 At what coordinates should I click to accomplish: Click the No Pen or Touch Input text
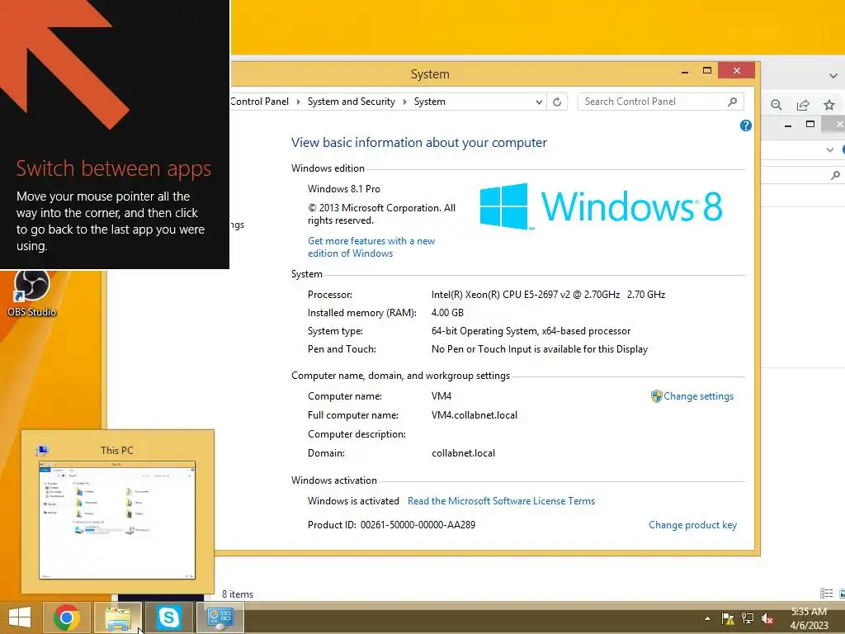[x=540, y=349]
